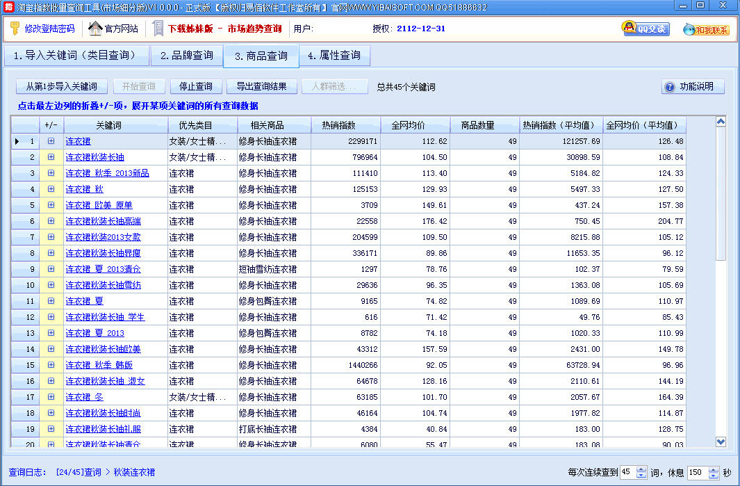Click 从第1步导入关键词 button

61,86
